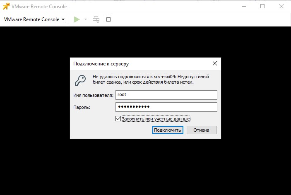Click the Подключение к серверу dialog title
Screen dimensions: 291x195
[x=101, y=64]
